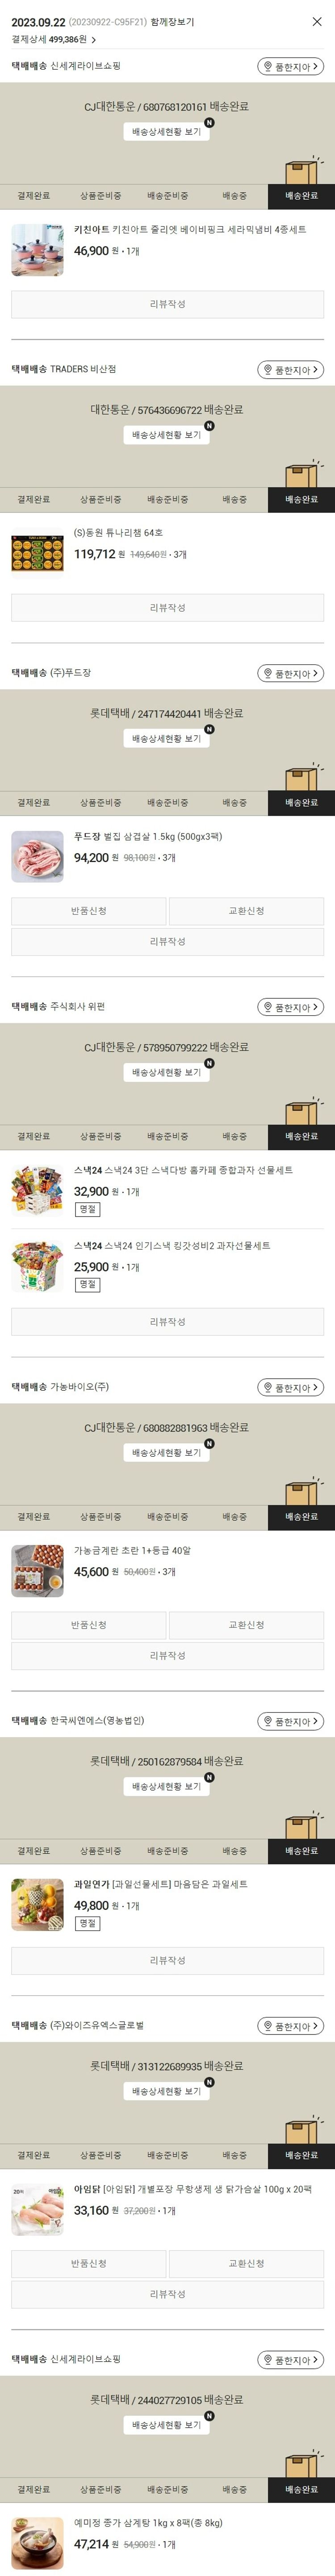
Task: Tap the pin button next to 주식회사 위펀
Action: pyautogui.click(x=290, y=1007)
